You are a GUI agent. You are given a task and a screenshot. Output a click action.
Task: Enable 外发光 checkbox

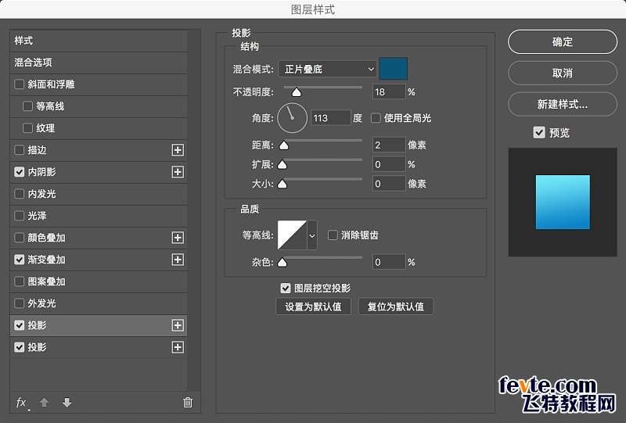point(19,303)
